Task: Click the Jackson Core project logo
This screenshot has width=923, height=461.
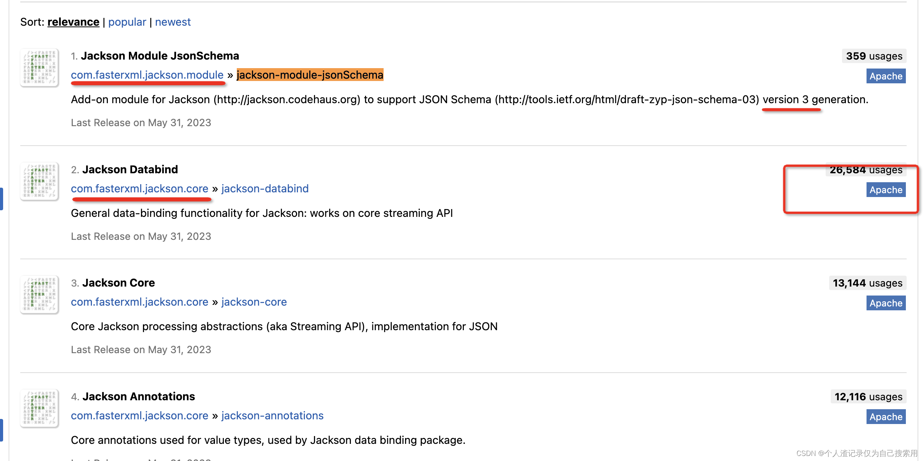Action: [39, 294]
